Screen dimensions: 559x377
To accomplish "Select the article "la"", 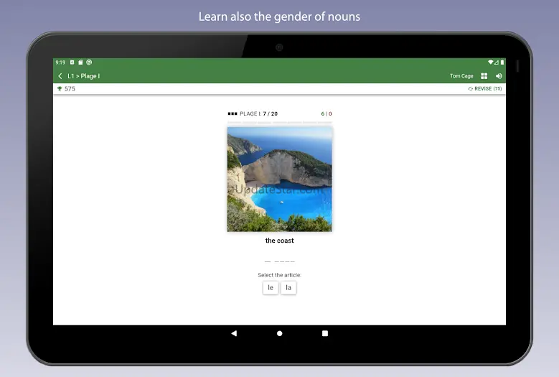I will click(x=288, y=287).
